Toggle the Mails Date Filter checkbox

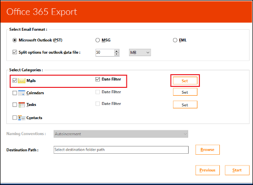point(97,79)
